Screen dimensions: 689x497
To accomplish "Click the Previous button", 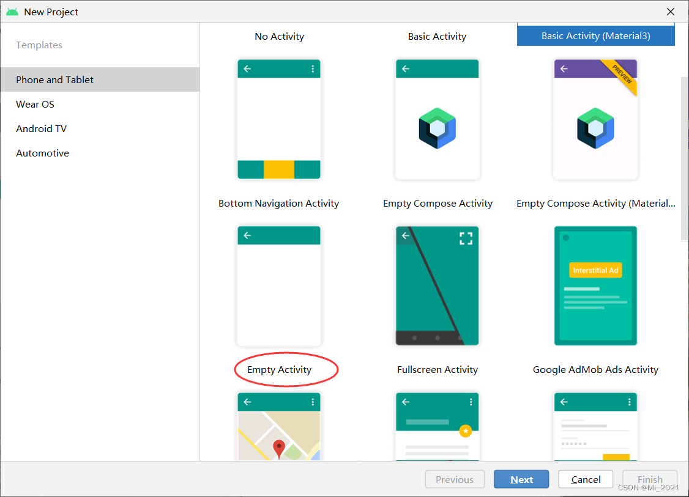I will [455, 479].
